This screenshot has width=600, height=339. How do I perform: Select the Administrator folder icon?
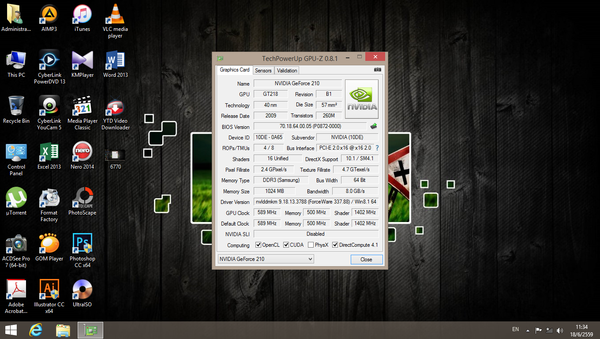tap(16, 18)
